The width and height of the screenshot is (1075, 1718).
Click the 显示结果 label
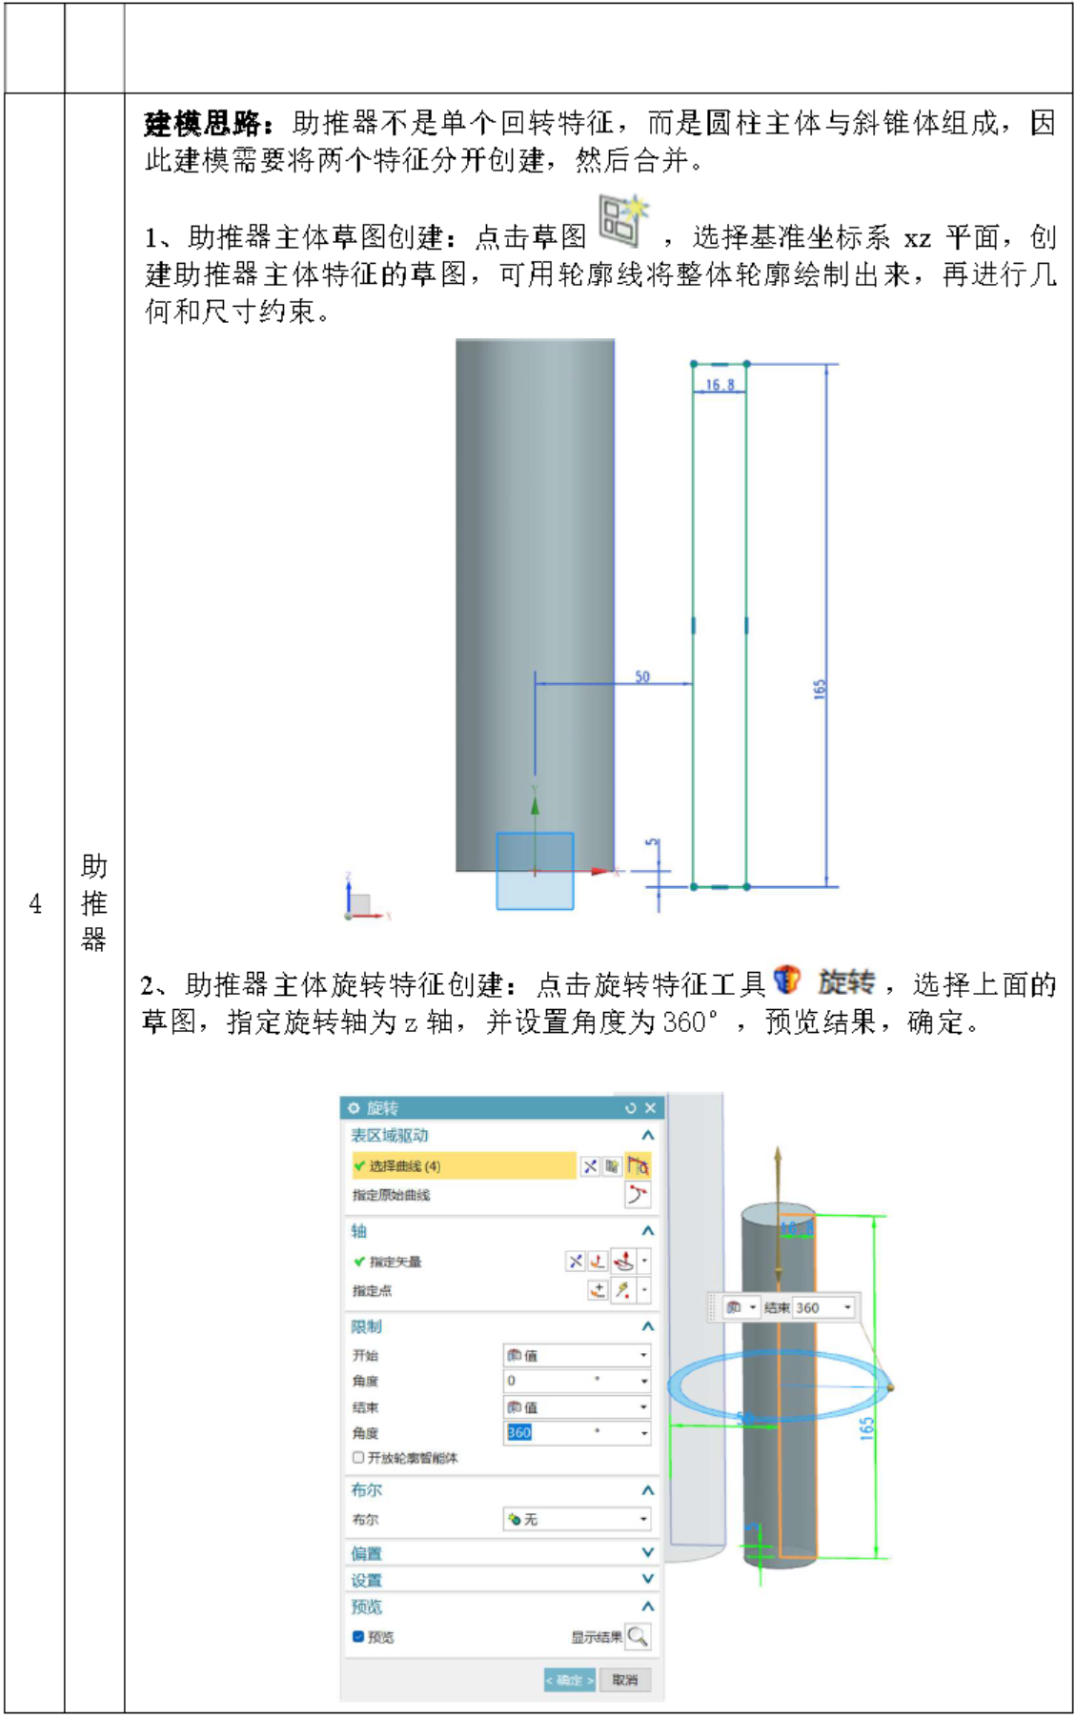[x=597, y=1637]
